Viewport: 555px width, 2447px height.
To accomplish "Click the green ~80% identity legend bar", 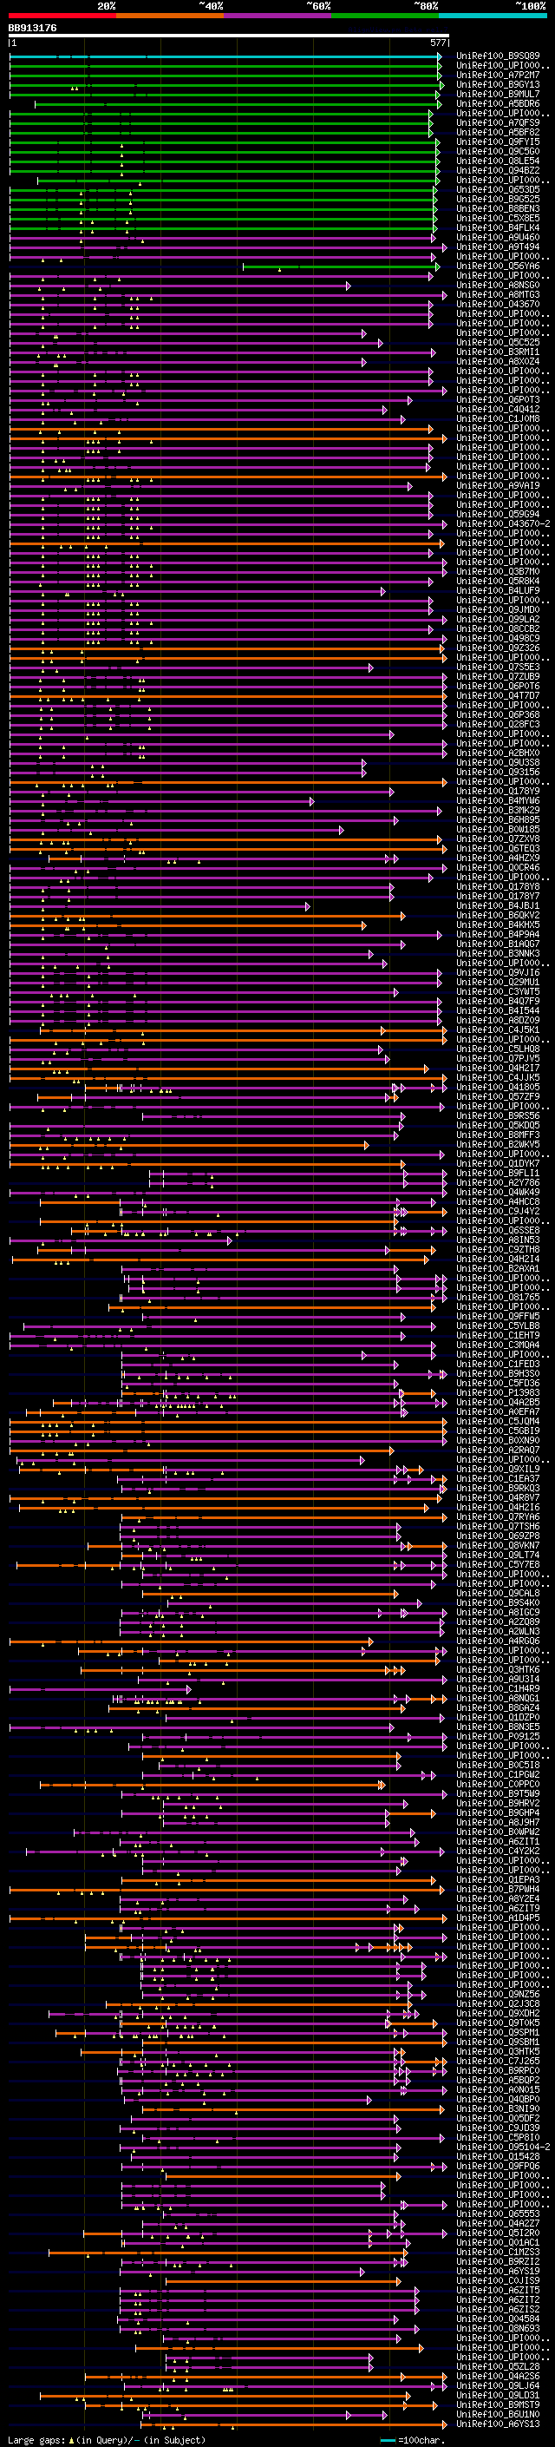I will click(x=385, y=16).
